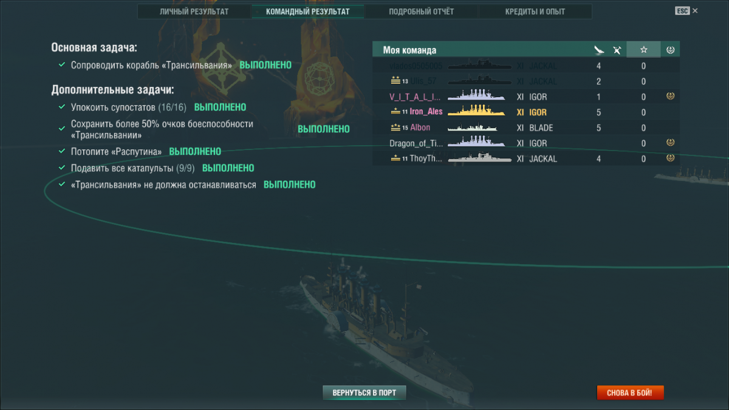The width and height of the screenshot is (729, 410).
Task: Click Вернуться в порт button
Action: pos(364,392)
